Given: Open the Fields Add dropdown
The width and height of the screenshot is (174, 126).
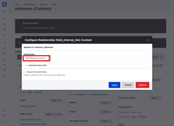Looking at the screenshot, I should 56,100.
